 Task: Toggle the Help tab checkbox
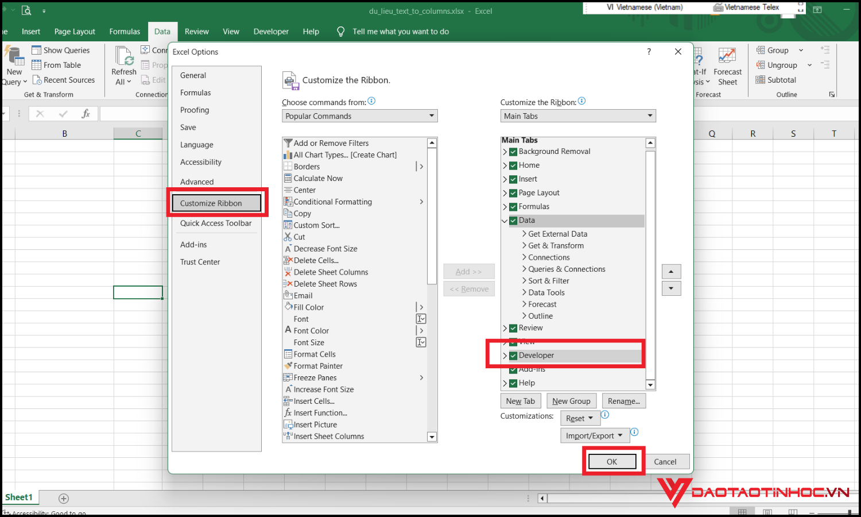(513, 383)
